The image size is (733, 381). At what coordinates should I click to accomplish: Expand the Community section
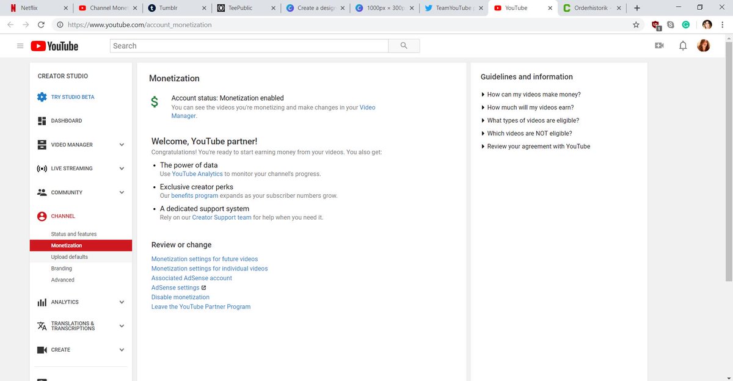tap(122, 192)
